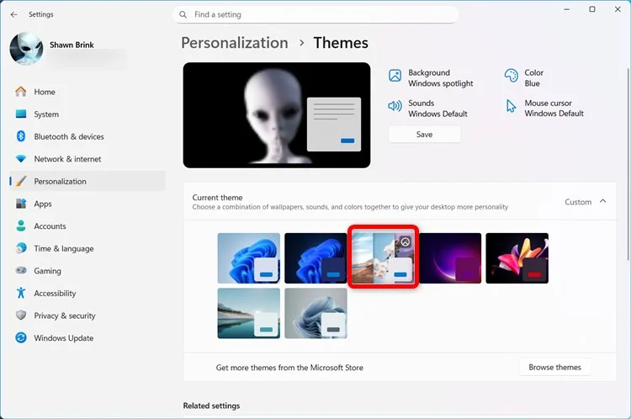Click the Apps icon in sidebar
The width and height of the screenshot is (631, 419).
pyautogui.click(x=21, y=204)
